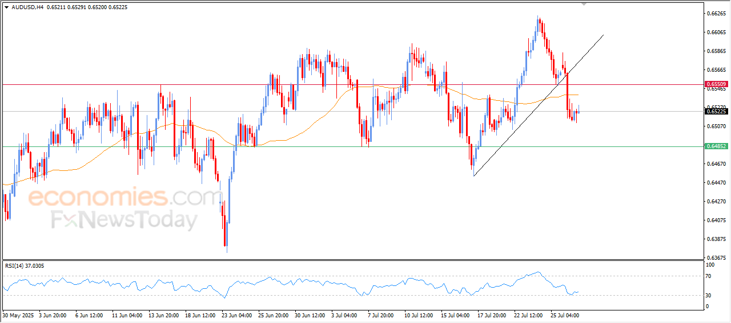The height and width of the screenshot is (323, 731).
Task: Click the triangle icon beside AUDUSD,H4 title
Action: click(x=6, y=6)
